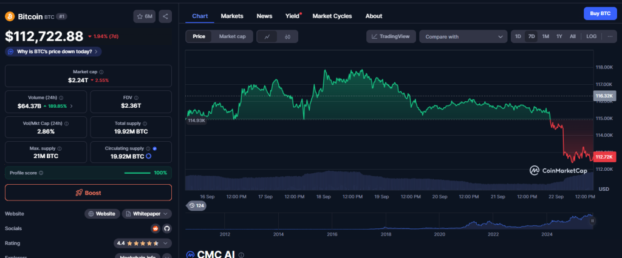The height and width of the screenshot is (258, 622).
Task: Toggle the LOG scale on chart
Action: tap(591, 36)
